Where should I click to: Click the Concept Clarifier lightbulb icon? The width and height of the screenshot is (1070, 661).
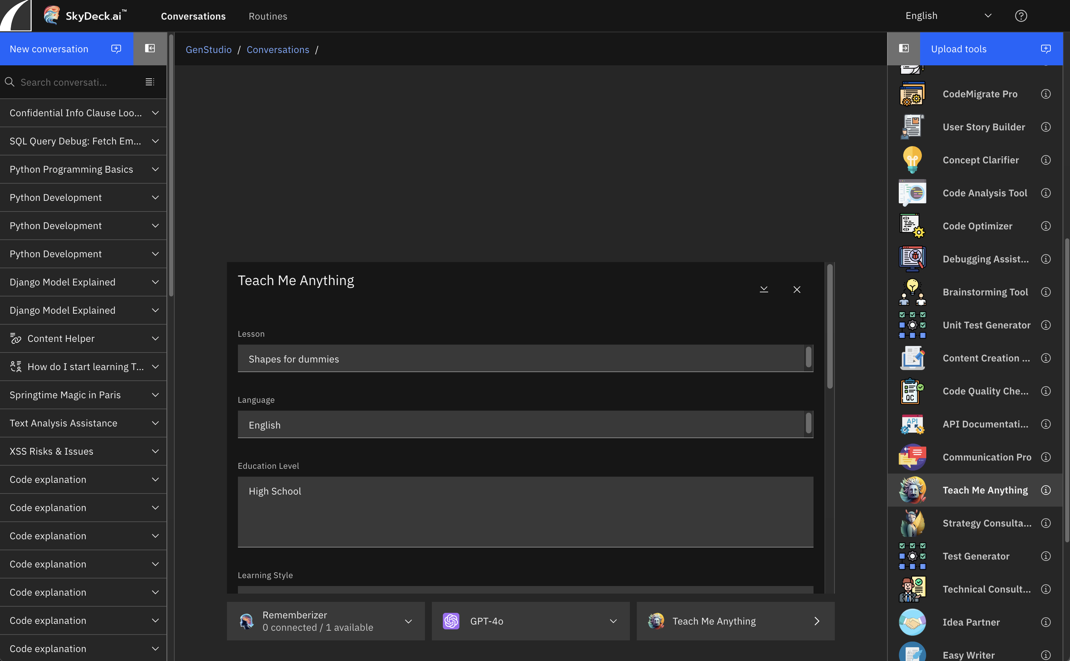[x=912, y=160]
